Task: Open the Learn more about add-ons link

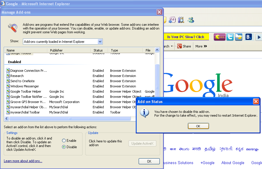Action: click(x=23, y=161)
